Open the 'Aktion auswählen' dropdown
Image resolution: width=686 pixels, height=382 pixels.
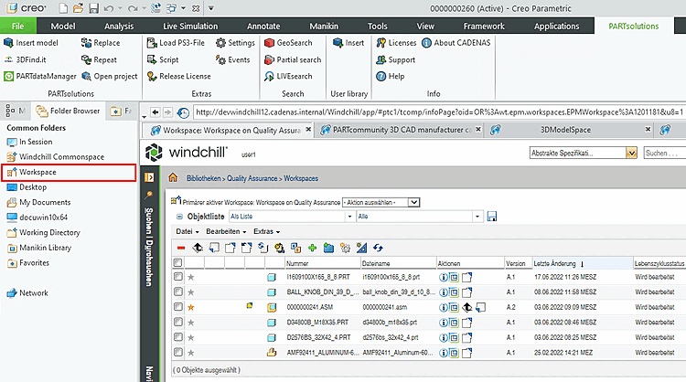point(414,202)
